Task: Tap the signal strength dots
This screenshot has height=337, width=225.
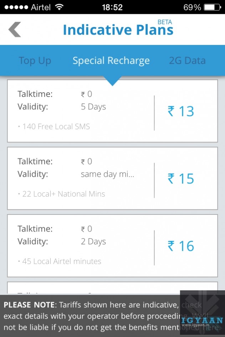Action: (x=16, y=7)
